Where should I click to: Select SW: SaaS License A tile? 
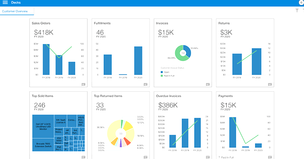(x=61, y=121)
